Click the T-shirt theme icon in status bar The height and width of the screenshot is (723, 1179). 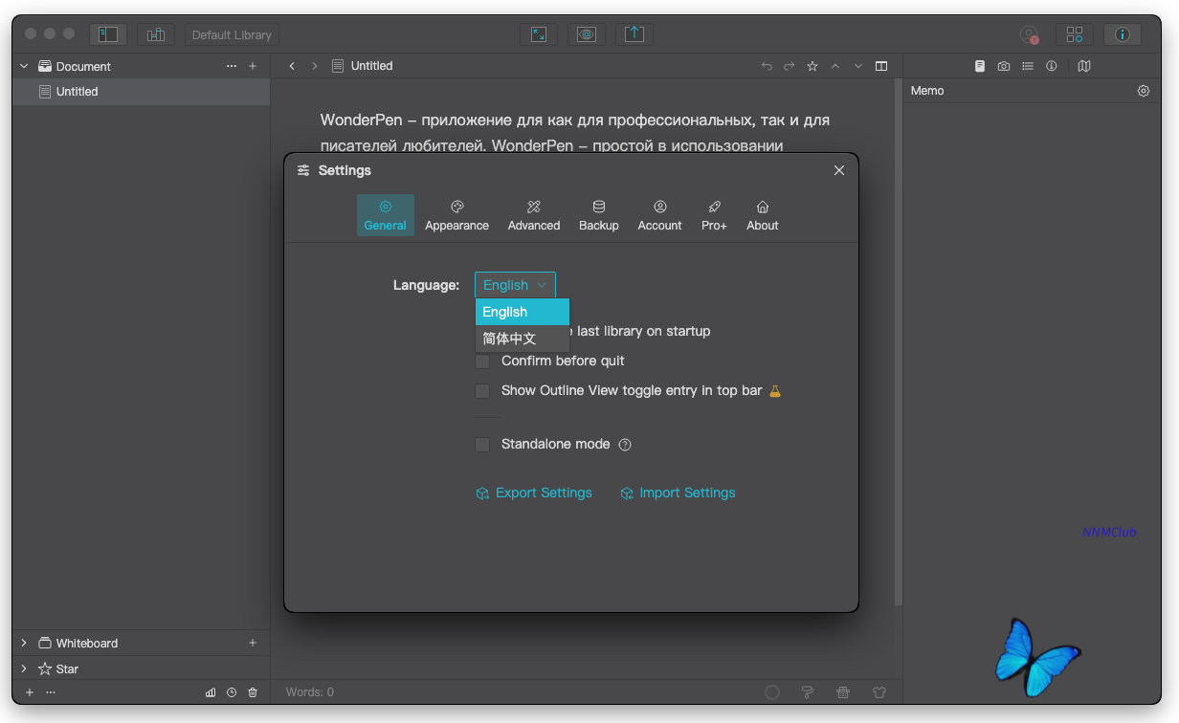point(879,692)
